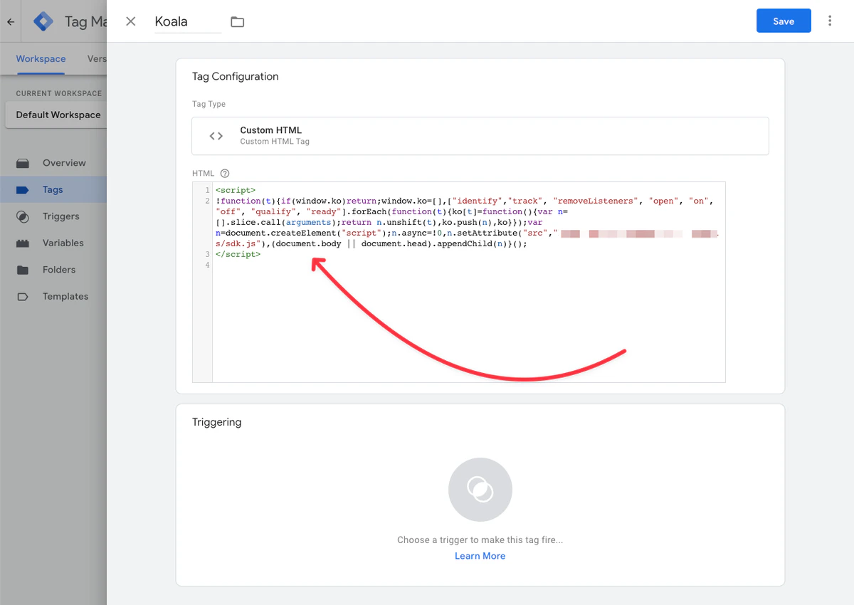Viewport: 854px width, 605px height.
Task: Switch to the Workspace tab
Action: [41, 59]
